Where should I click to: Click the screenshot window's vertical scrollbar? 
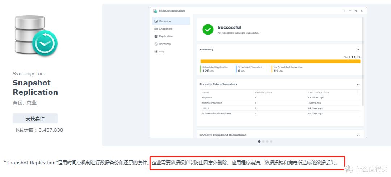click(x=363, y=61)
